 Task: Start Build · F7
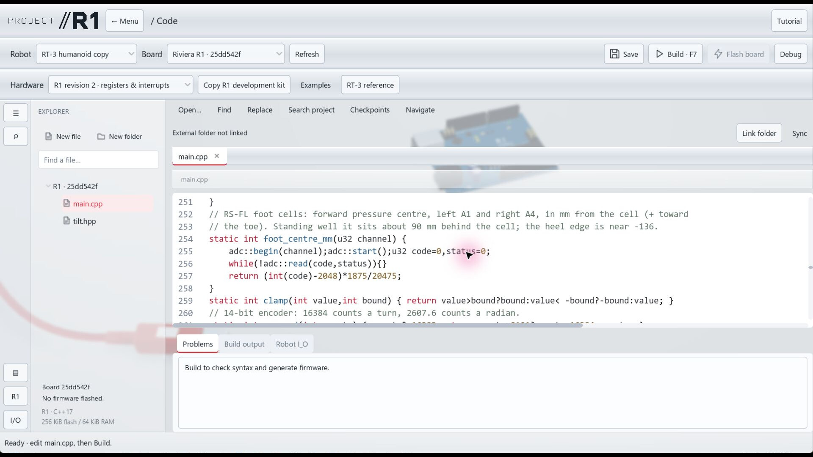coord(675,54)
